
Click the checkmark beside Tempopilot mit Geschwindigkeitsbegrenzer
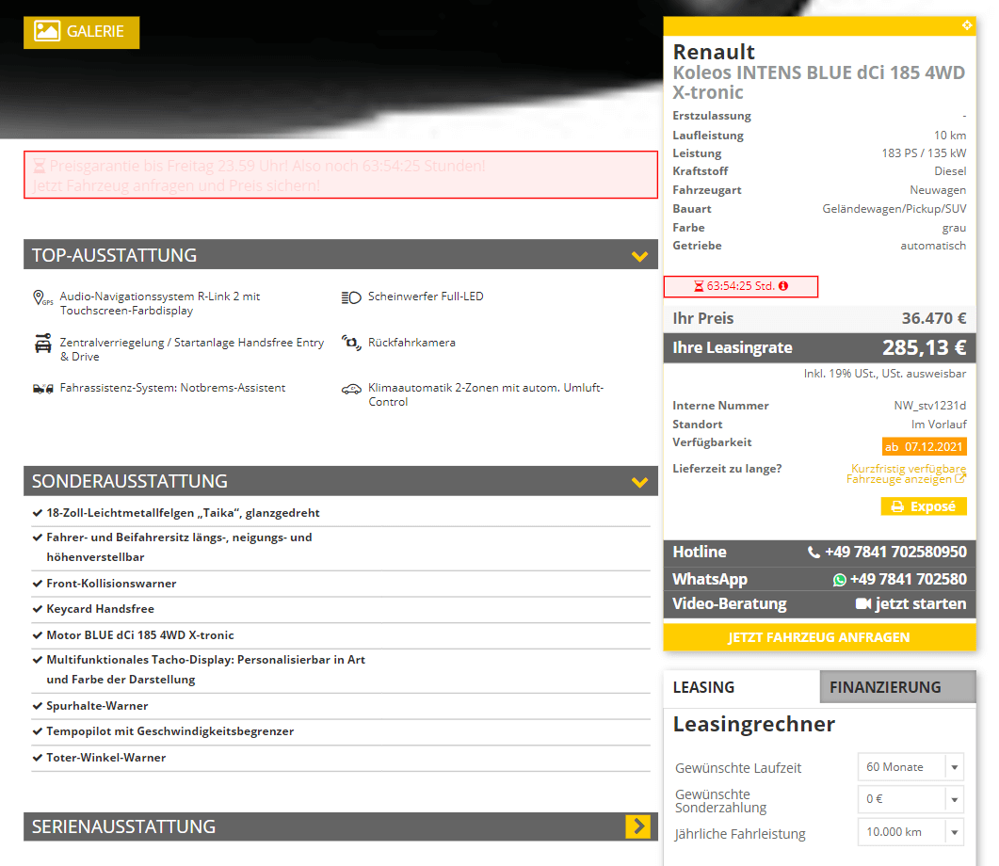coord(38,731)
